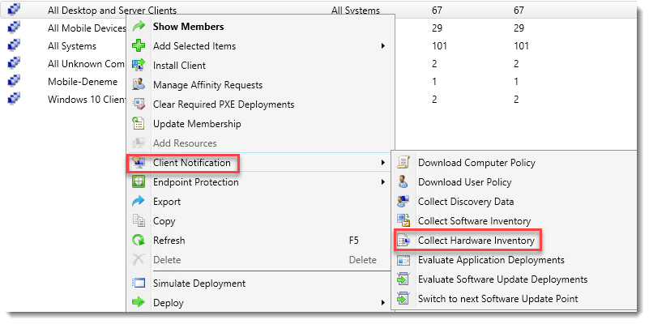The width and height of the screenshot is (649, 324).
Task: Click the Show Members green arrow icon
Action: [x=138, y=27]
